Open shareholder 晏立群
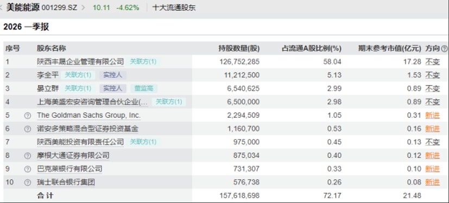This screenshot has height=203, width=449. click(x=48, y=89)
